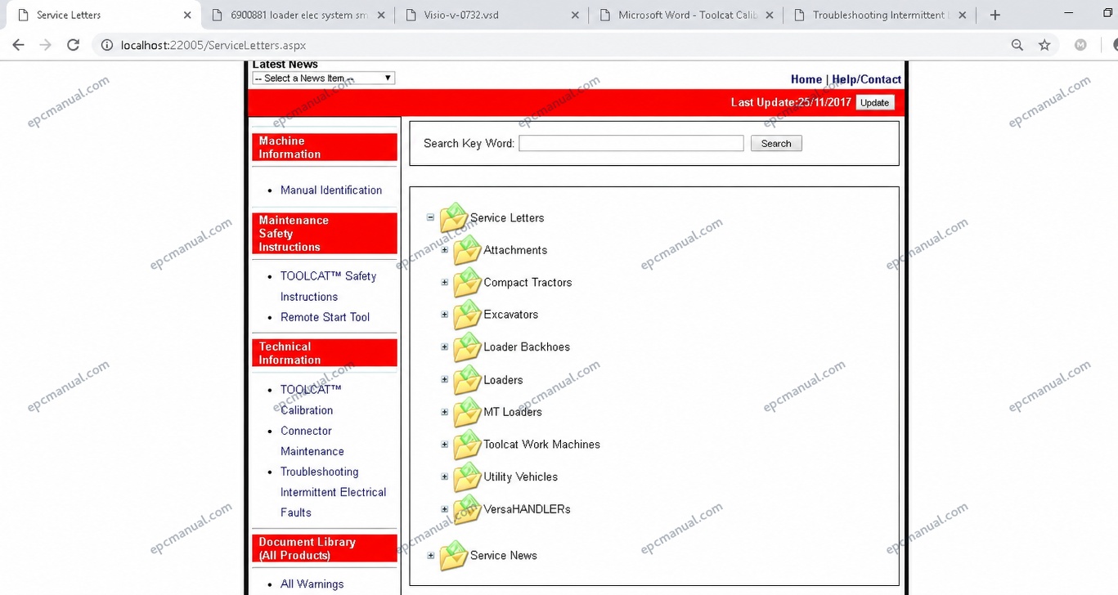The image size is (1118, 595).
Task: Switch to the Troubleshooting Intermittent tab
Action: pos(879,15)
